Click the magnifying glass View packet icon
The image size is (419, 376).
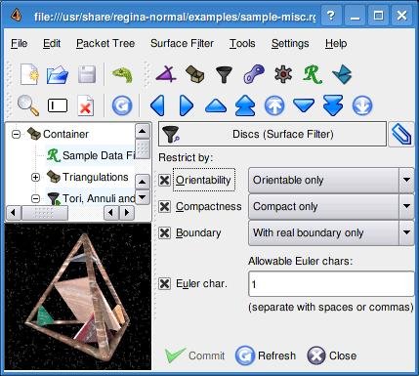(x=28, y=105)
